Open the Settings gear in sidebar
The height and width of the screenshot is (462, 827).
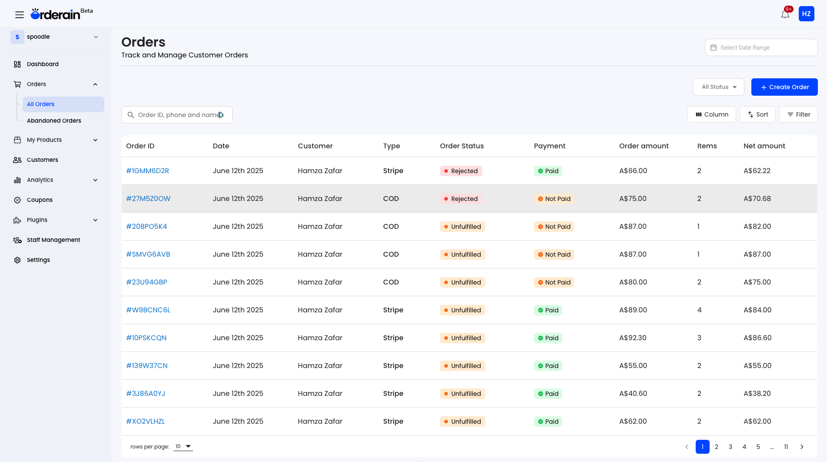[17, 260]
